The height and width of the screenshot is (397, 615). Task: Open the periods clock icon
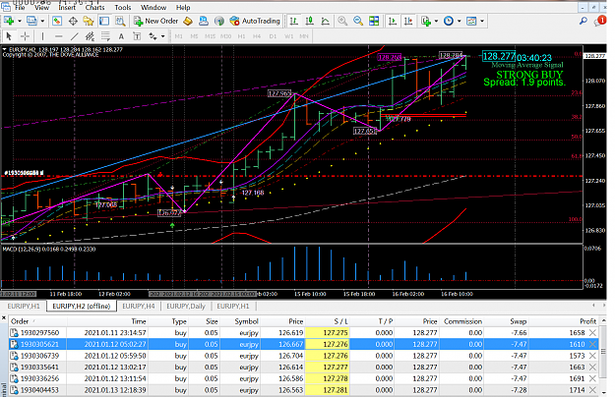[x=449, y=21]
